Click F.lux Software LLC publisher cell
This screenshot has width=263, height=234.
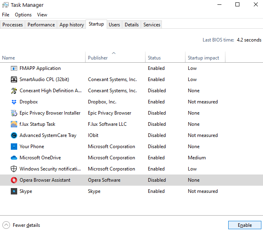tap(107, 124)
